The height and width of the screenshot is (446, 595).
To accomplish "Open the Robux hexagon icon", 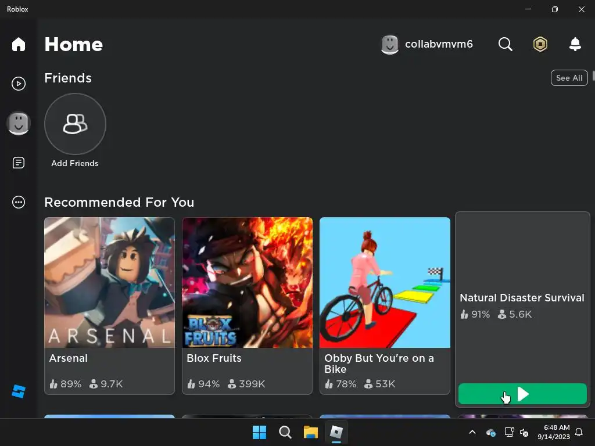I will (540, 44).
